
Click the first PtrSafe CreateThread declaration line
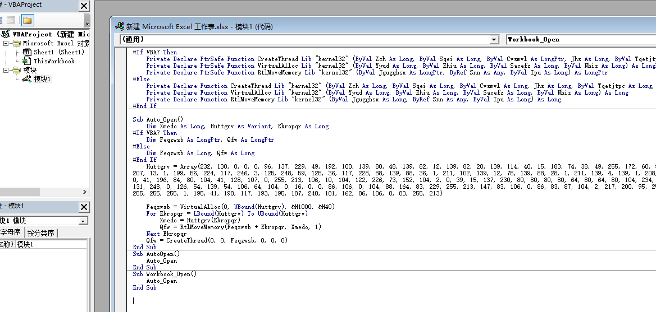click(x=401, y=59)
